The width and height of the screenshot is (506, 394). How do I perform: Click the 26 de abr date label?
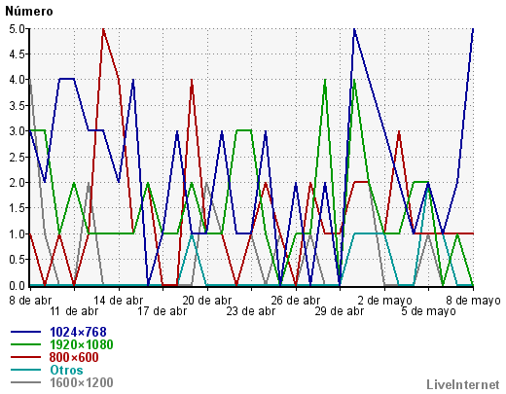tap(296, 301)
